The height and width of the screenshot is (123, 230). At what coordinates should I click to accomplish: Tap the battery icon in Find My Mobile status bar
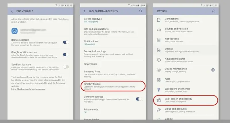pyautogui.click(x=66, y=5)
